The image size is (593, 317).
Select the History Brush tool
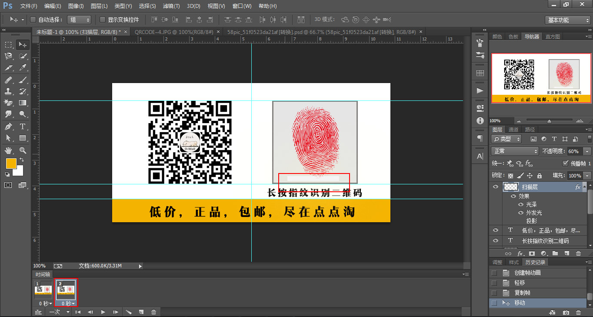(23, 91)
